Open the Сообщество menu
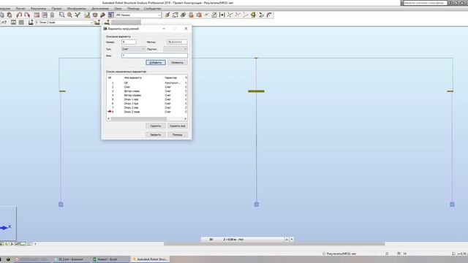 pyautogui.click(x=153, y=9)
